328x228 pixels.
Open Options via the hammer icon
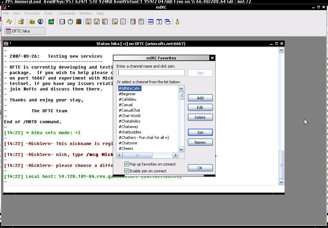tap(21, 22)
